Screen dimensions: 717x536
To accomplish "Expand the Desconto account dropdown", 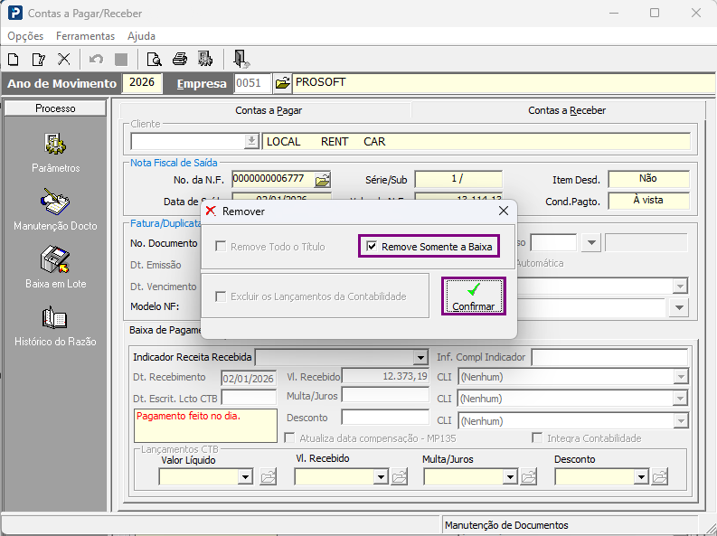I will point(641,477).
